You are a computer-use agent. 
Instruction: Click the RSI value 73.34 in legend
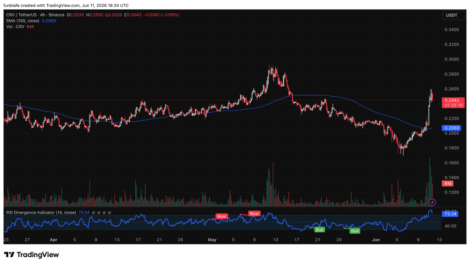tap(84, 213)
